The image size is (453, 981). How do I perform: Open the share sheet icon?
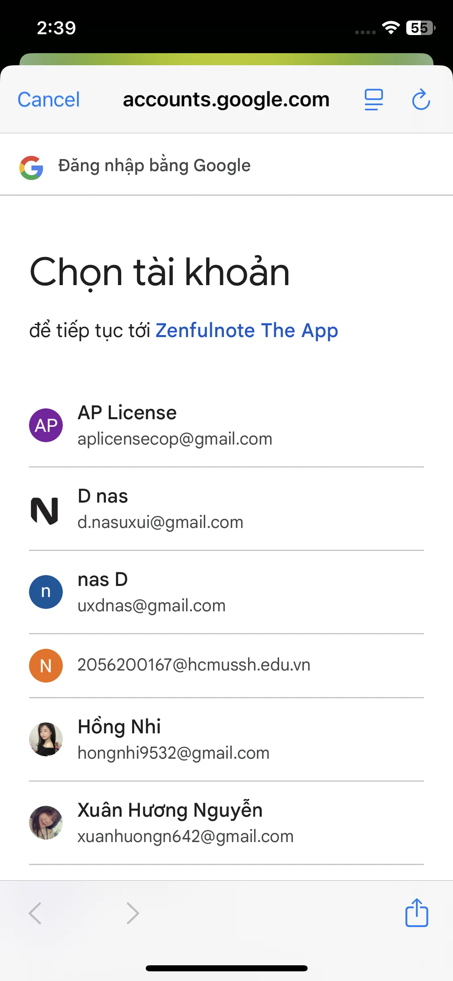point(416,913)
